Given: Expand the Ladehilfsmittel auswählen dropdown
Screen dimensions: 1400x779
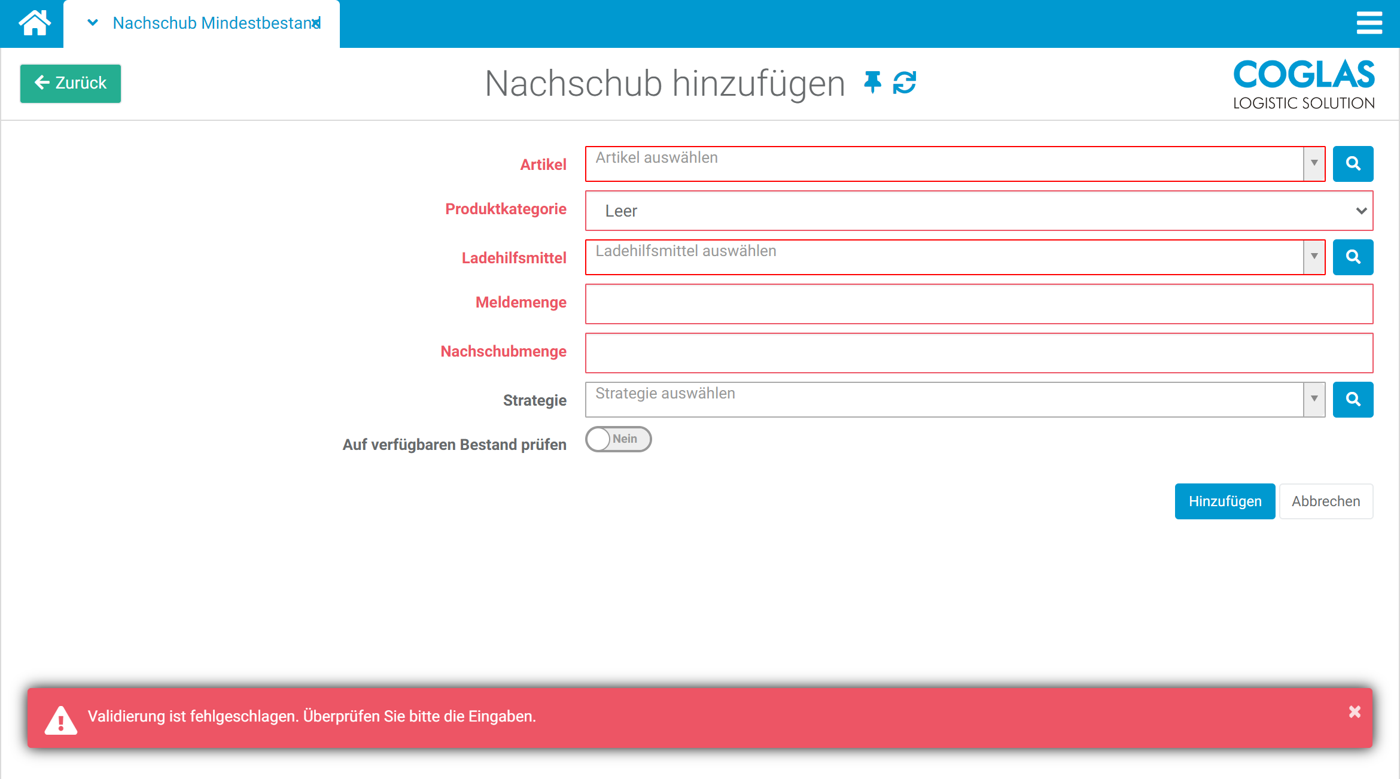Looking at the screenshot, I should 1314,257.
